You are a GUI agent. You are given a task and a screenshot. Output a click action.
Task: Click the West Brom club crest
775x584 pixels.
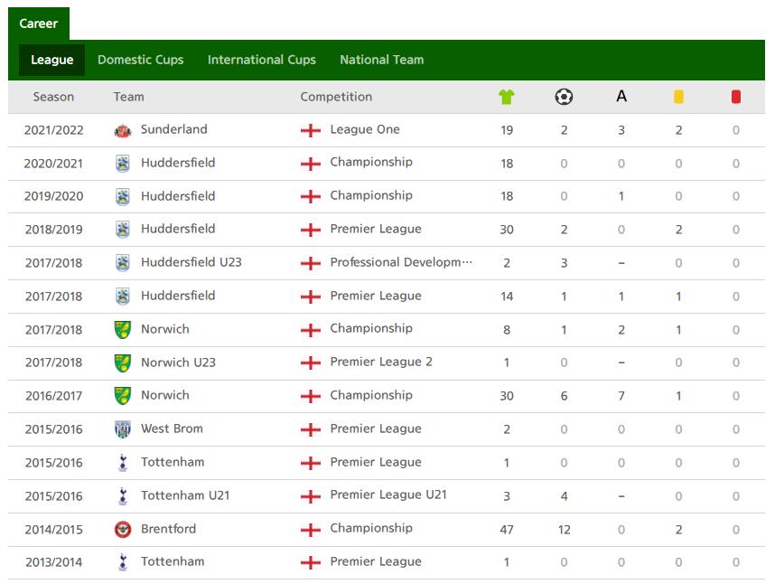[x=123, y=429]
